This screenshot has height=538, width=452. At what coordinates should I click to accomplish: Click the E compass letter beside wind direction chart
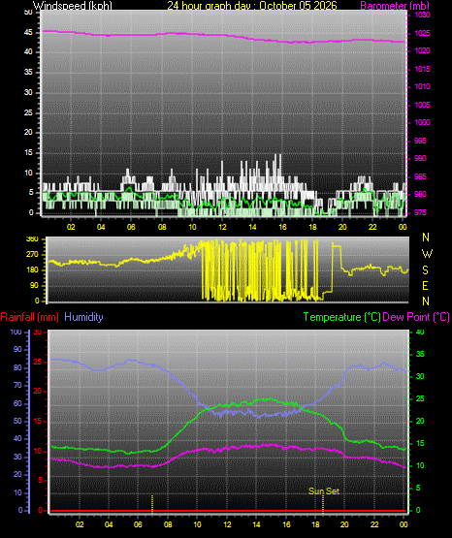point(425,286)
